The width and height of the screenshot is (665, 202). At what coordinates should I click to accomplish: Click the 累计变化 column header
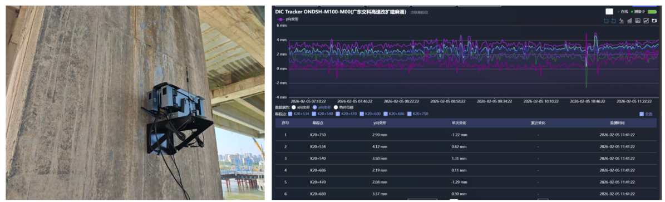tap(538, 123)
